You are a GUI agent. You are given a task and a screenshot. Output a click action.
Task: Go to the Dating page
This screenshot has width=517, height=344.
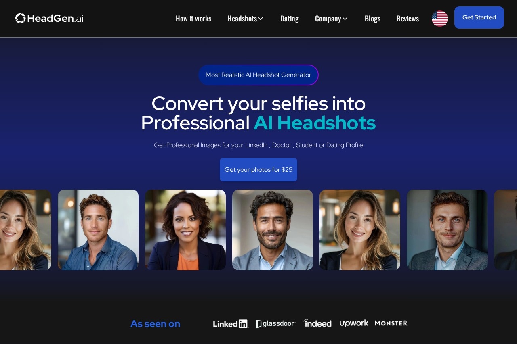pyautogui.click(x=289, y=19)
